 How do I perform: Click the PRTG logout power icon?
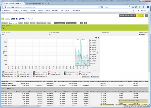tap(138, 10)
